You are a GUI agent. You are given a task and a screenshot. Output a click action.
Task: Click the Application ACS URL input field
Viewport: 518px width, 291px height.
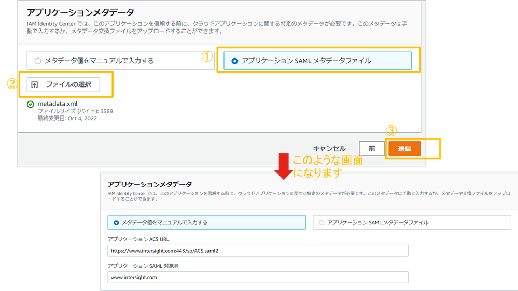(x=258, y=251)
